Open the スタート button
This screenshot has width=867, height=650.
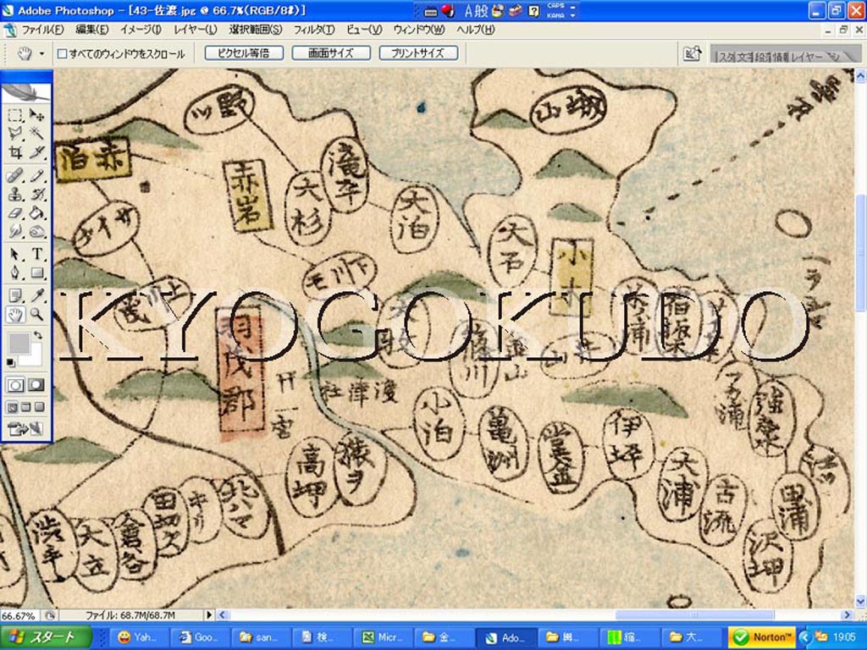(46, 637)
